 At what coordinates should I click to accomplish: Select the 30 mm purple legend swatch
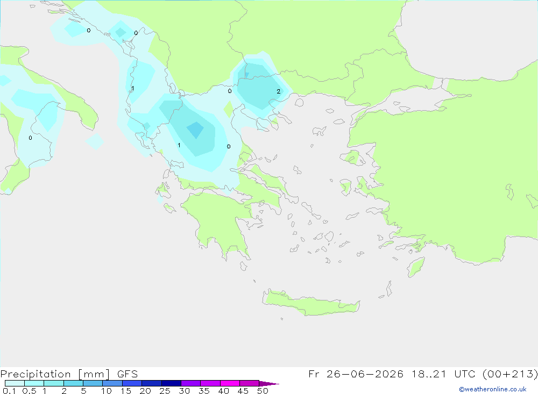(x=191, y=383)
